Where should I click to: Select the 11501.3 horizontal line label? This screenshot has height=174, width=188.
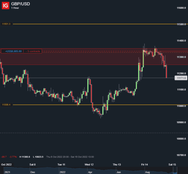pyautogui.click(x=6, y=24)
